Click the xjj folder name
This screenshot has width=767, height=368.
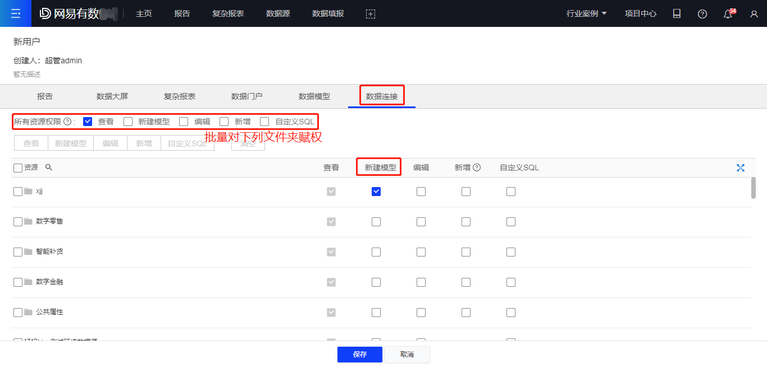(39, 192)
